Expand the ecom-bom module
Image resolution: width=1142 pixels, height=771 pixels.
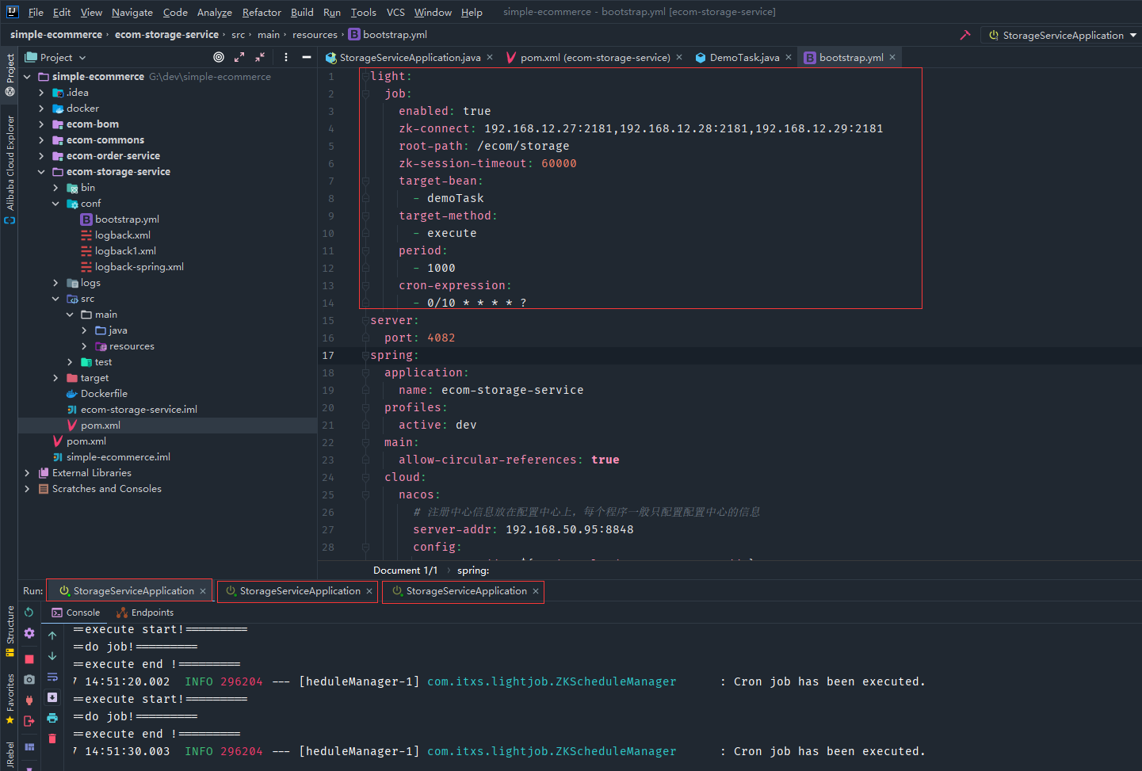[x=41, y=124]
